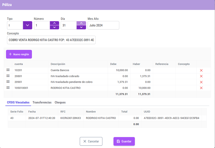Remove IVA trasladado pendiente de cobro row
Screen dimensions: 215x148
[201, 82]
